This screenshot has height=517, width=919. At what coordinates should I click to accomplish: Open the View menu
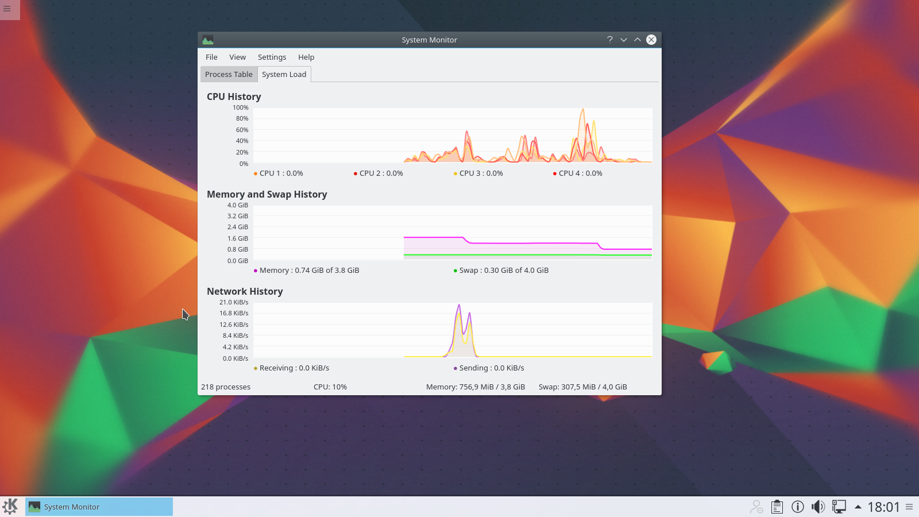[237, 57]
